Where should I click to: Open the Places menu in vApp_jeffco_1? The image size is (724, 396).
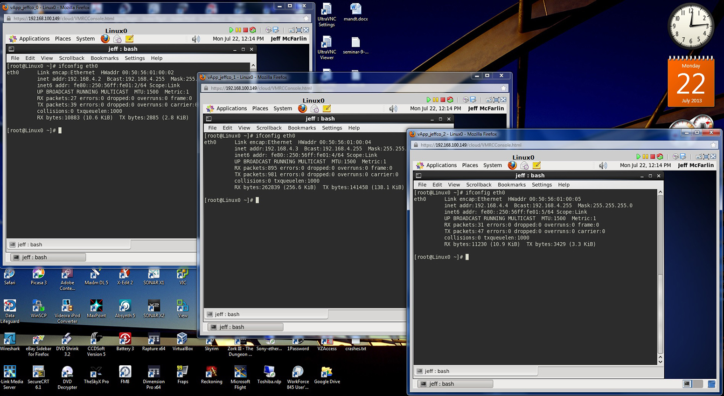[260, 109]
